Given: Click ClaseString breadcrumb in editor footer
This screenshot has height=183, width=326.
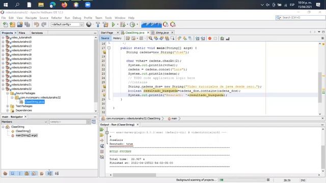Looking at the screenshot, I should point(133,118).
